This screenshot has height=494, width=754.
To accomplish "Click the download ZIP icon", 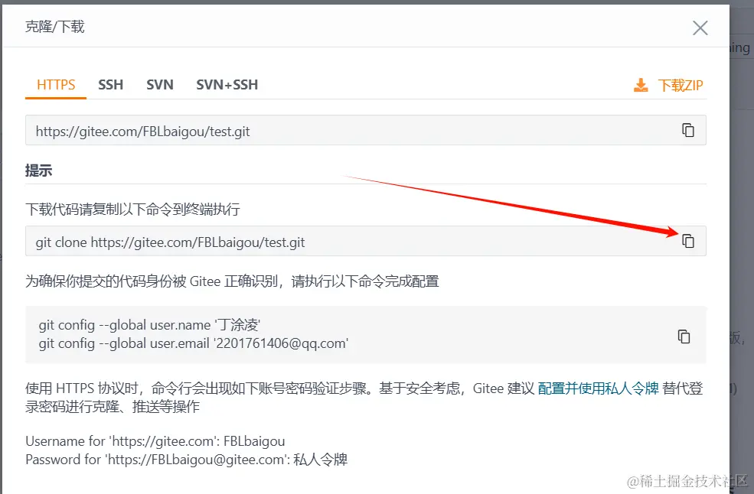I will click(641, 85).
